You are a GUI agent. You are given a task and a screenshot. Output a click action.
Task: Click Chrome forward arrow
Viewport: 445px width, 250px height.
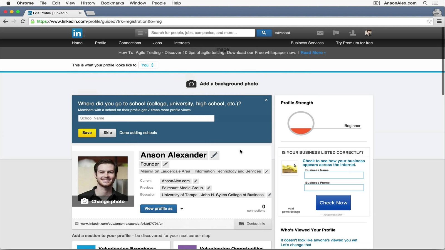[x=14, y=21]
